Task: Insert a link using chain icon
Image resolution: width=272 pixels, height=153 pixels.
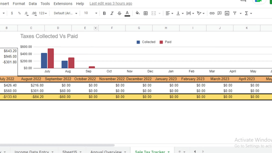Action: (212, 13)
